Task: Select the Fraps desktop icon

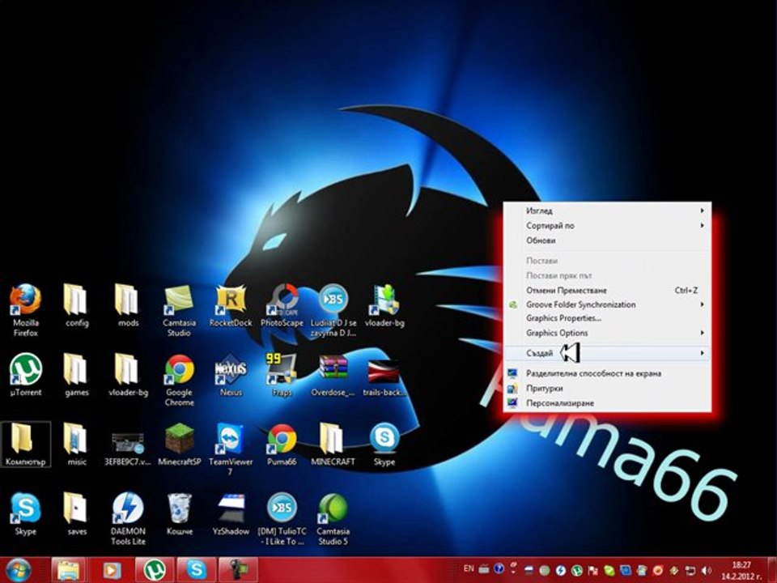Action: pos(282,374)
